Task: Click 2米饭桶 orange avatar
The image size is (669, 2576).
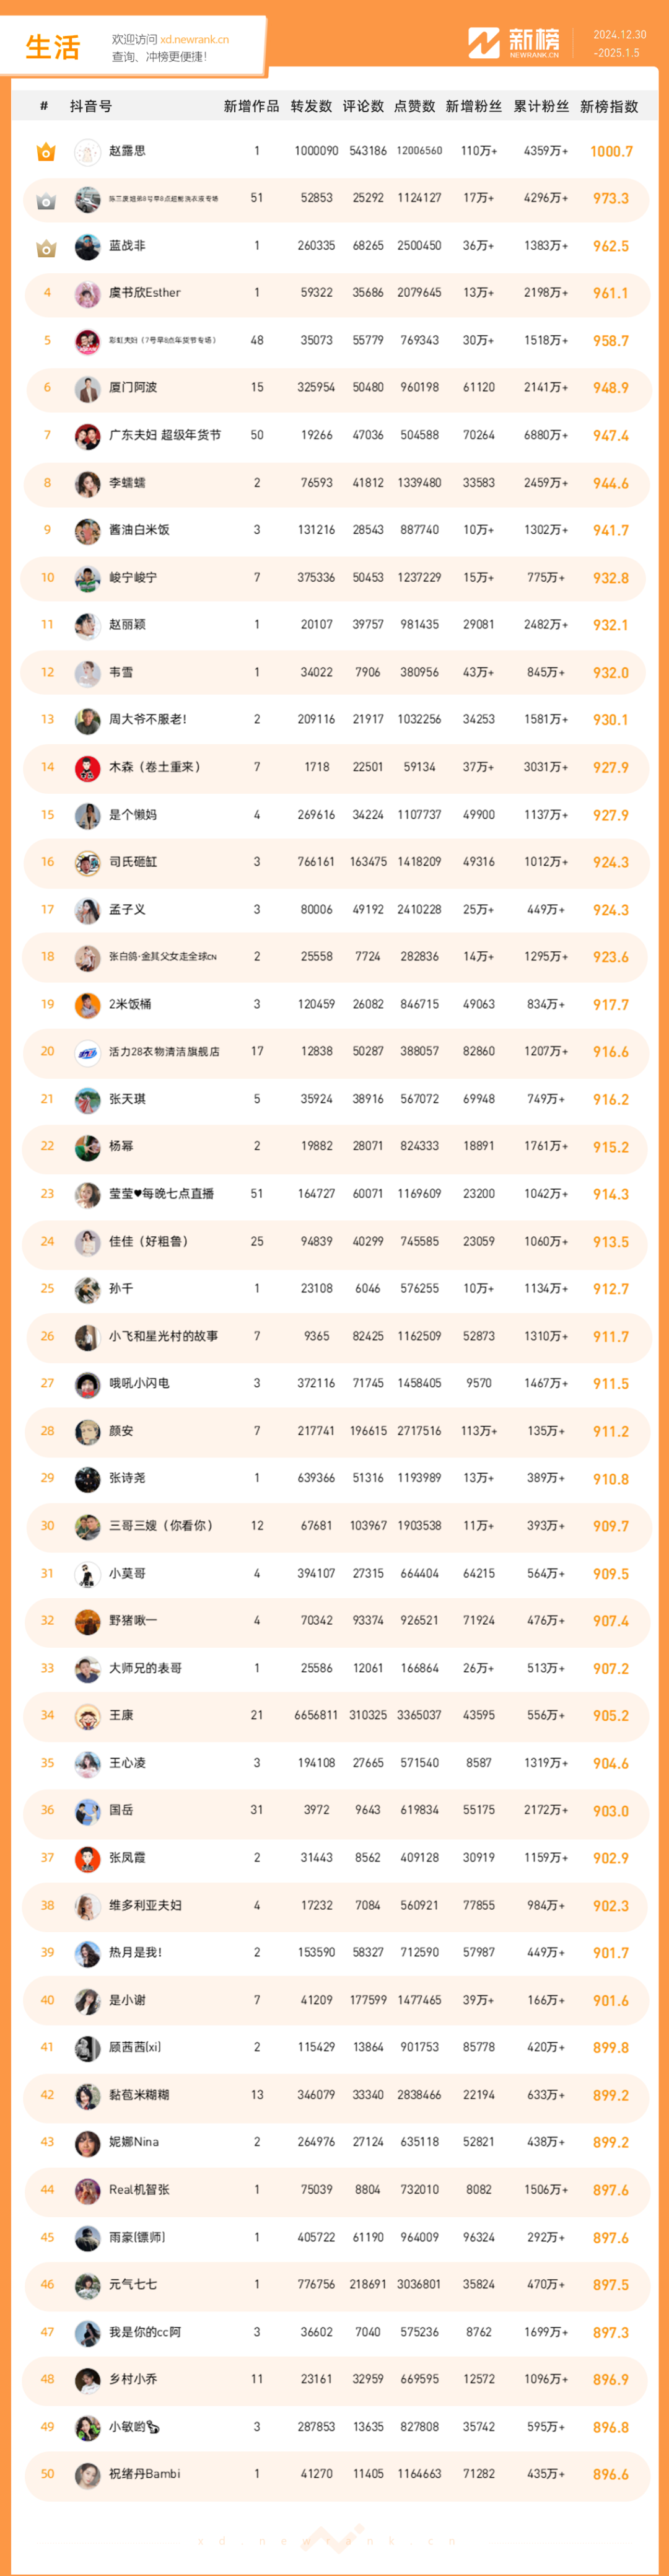Action: tap(88, 1005)
